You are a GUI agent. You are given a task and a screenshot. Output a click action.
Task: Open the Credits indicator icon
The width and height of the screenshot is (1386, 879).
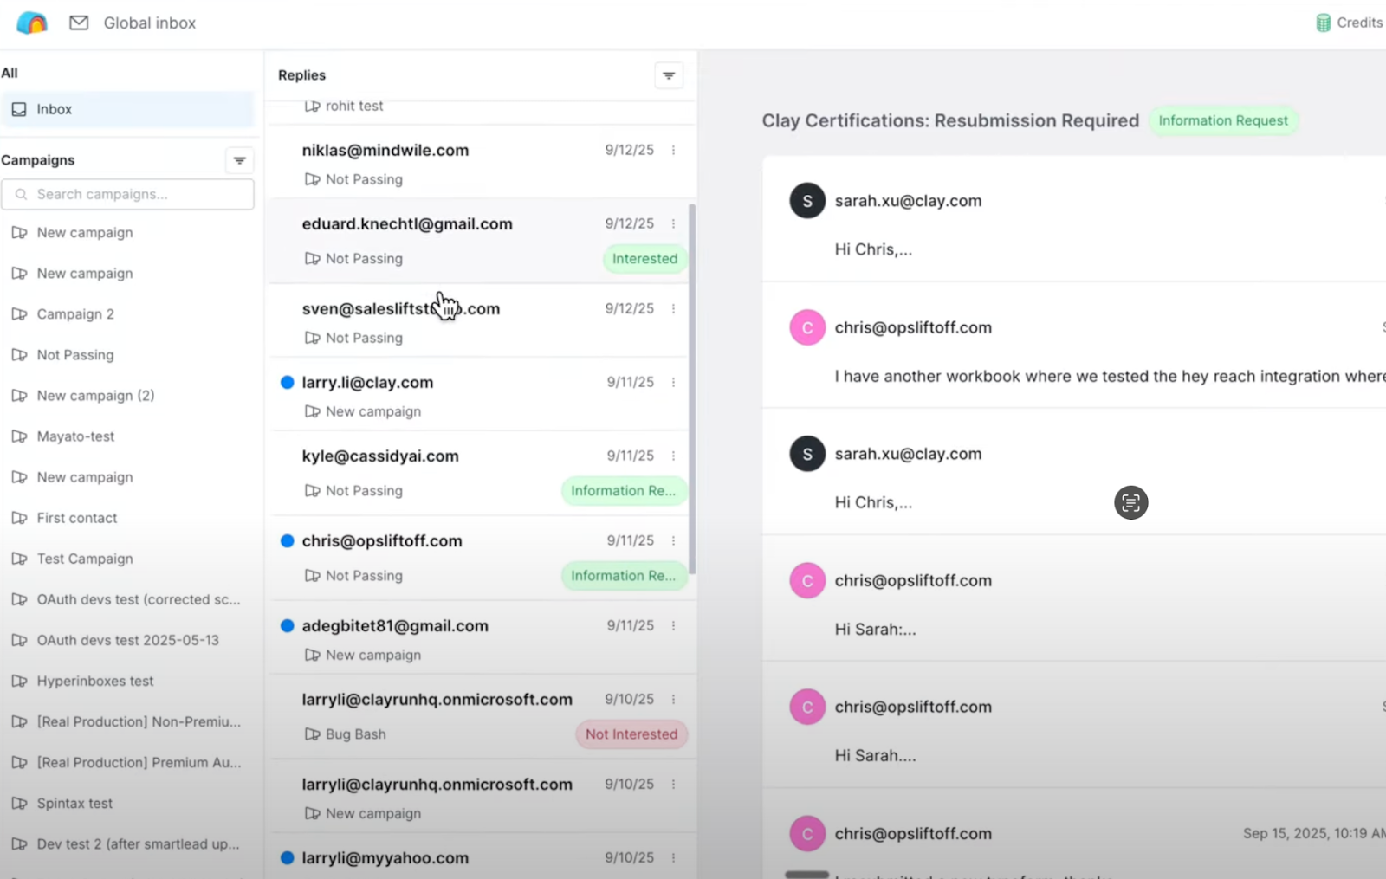click(1323, 23)
